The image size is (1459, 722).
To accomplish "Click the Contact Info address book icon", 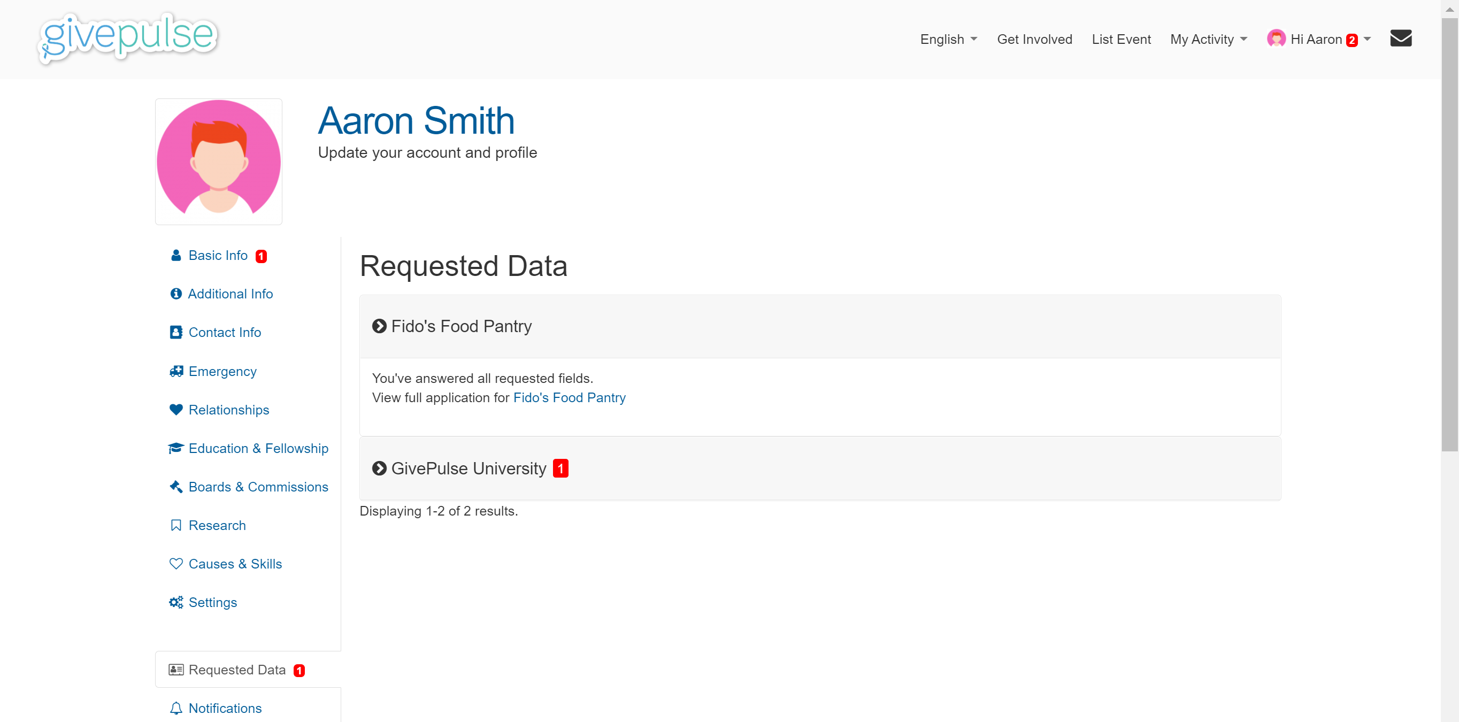I will 176,333.
